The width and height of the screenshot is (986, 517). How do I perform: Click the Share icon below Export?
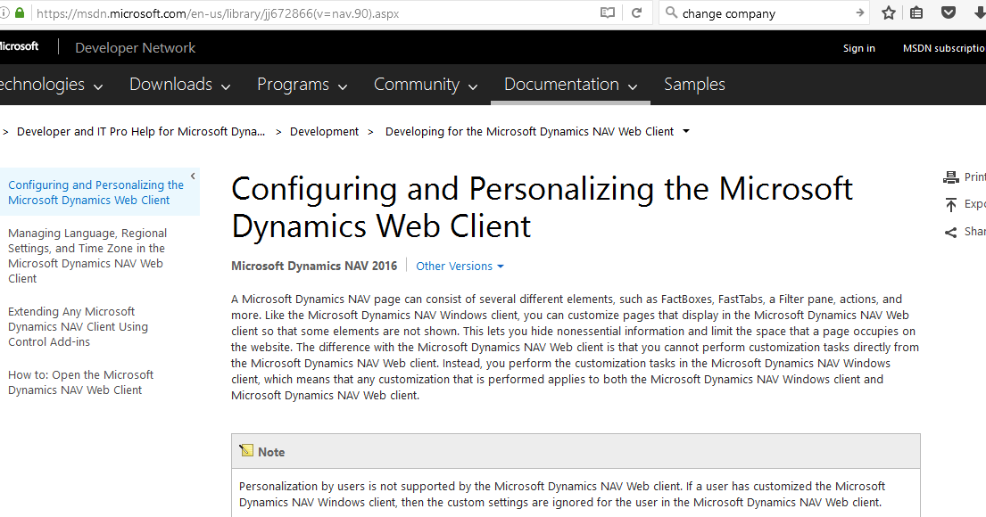tap(950, 232)
